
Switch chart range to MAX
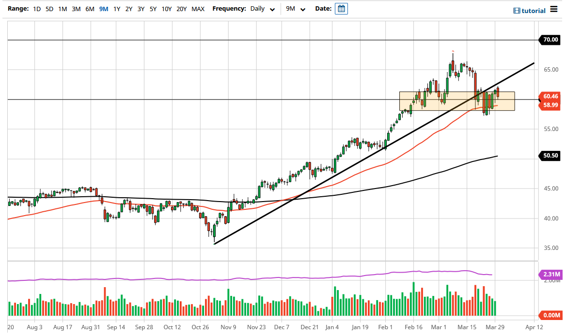coord(198,9)
